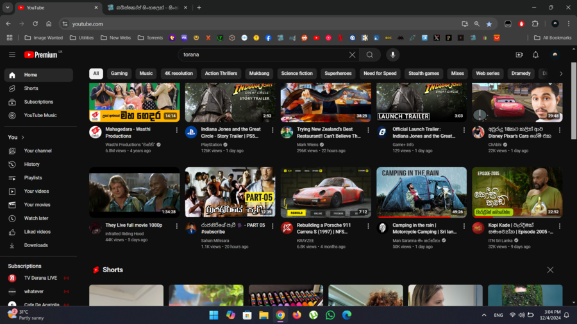Open a new browser tab
This screenshot has height=324, width=577.
pos(199,7)
